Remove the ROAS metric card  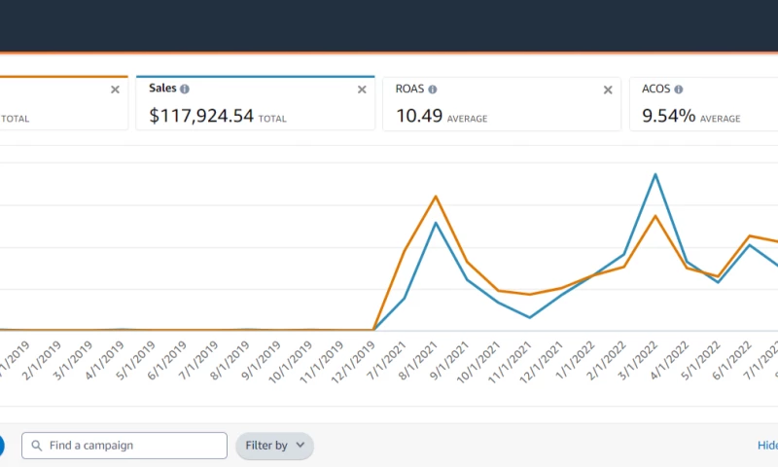pos(608,90)
